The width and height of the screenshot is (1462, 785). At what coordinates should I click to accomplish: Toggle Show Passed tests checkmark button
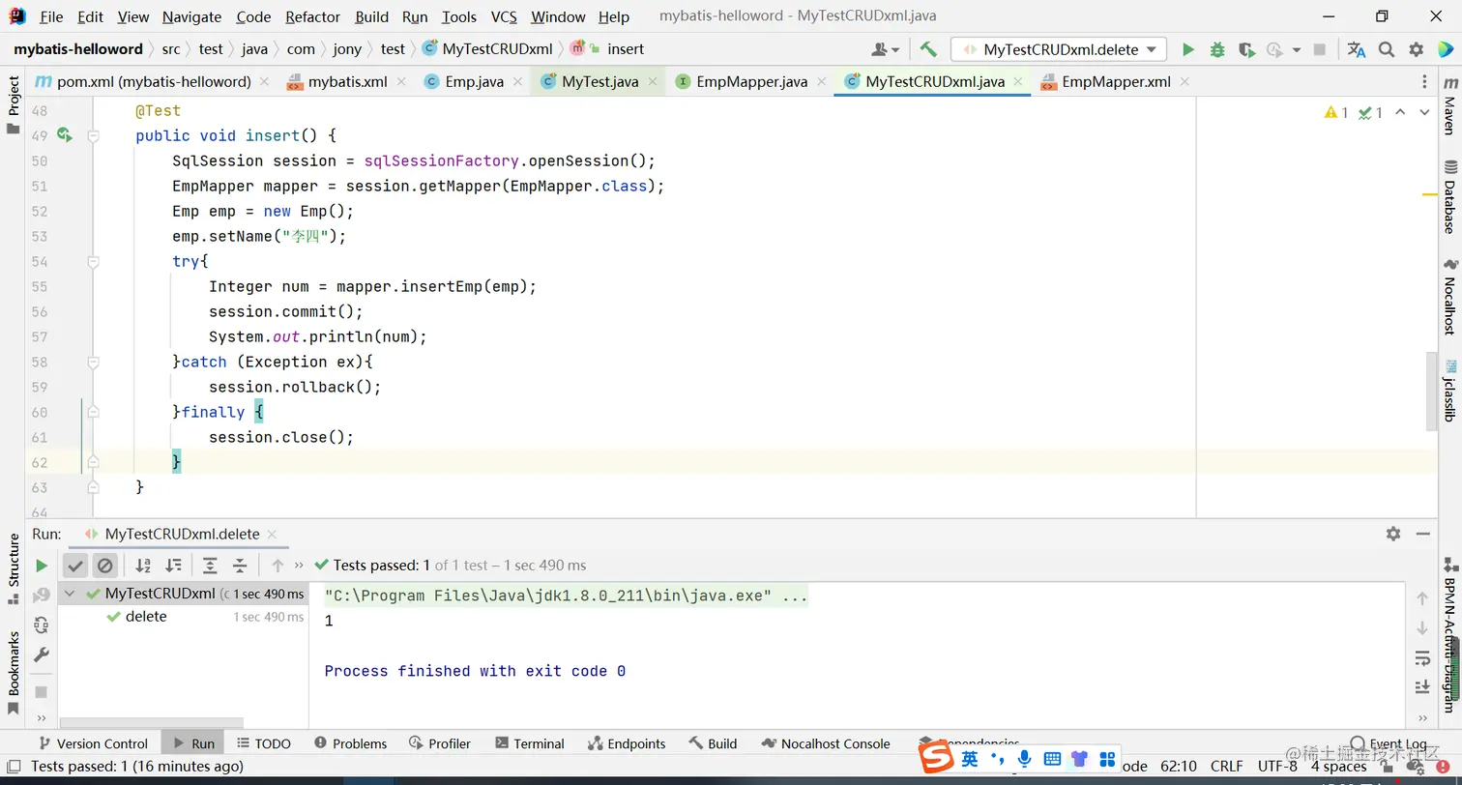coord(75,566)
